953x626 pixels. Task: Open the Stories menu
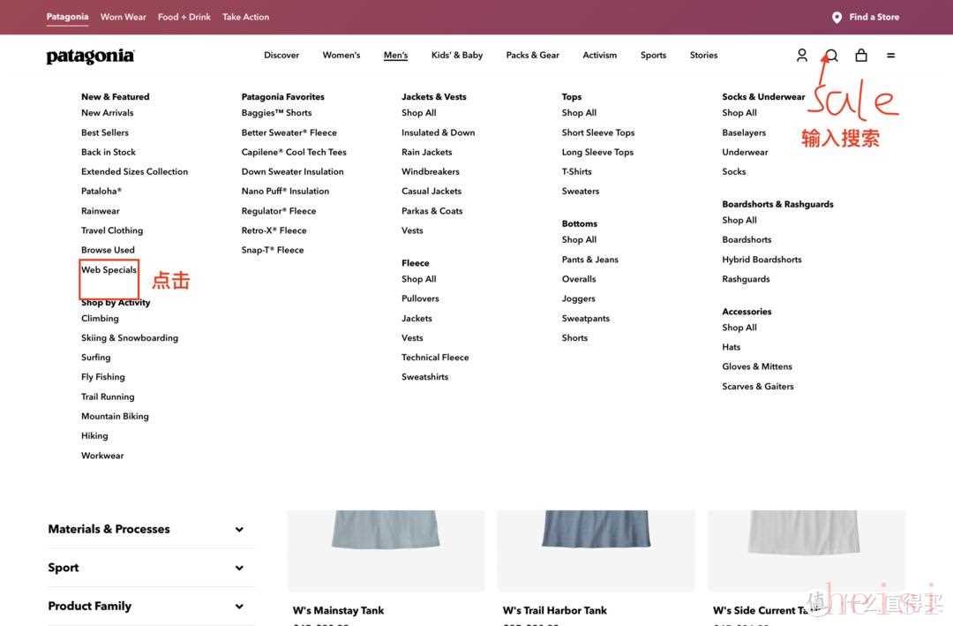pos(703,55)
